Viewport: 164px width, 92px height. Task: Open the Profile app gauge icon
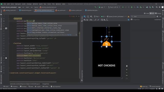138,7
